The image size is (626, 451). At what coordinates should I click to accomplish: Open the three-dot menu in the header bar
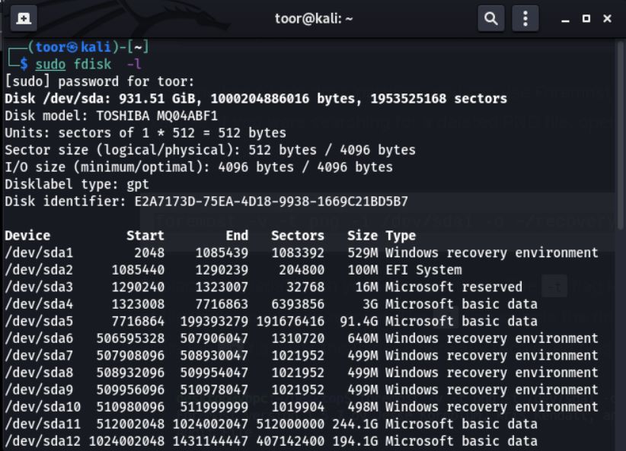click(525, 17)
